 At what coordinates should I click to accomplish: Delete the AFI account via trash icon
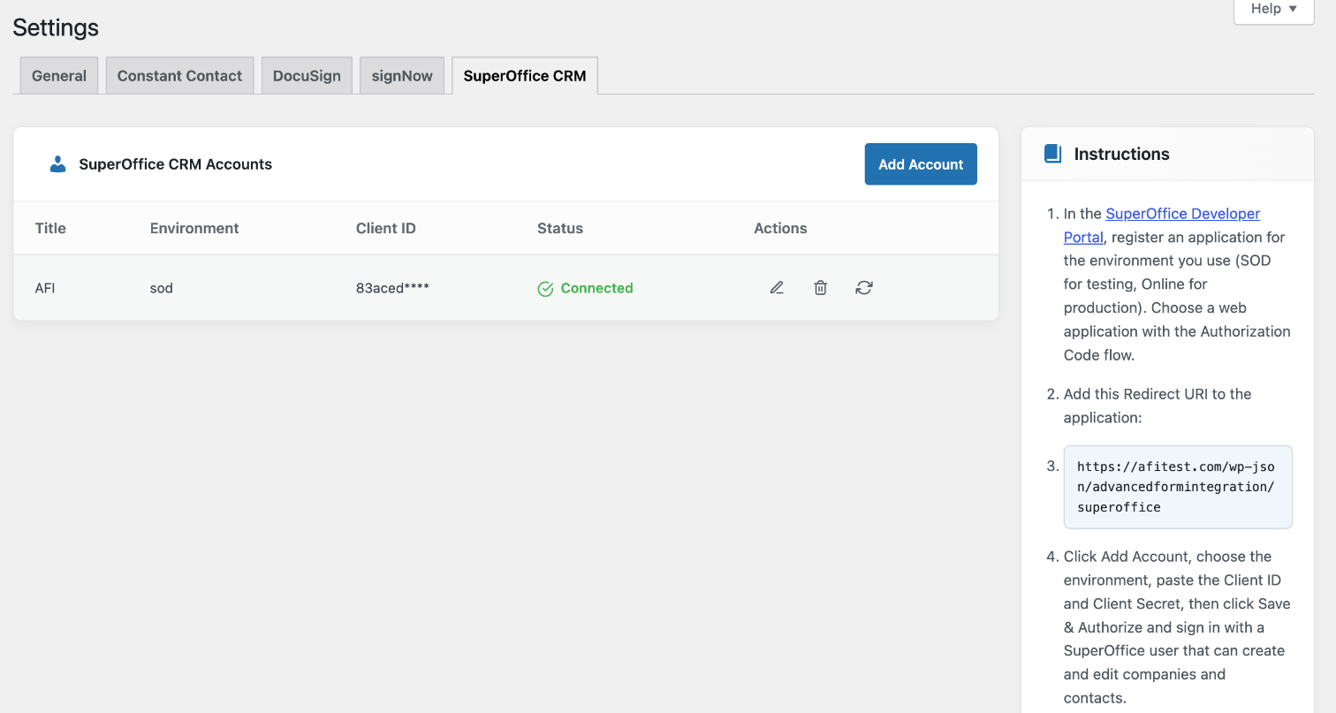click(x=820, y=288)
